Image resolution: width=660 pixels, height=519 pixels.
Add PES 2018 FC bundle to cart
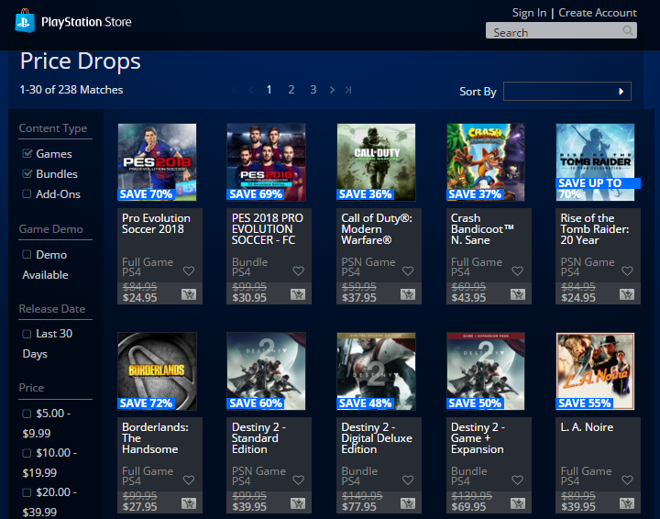point(298,294)
